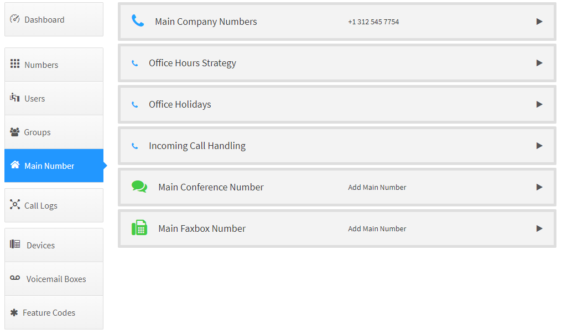Expand Office Hours Strategy with its arrow
This screenshot has height=335, width=562.
[539, 63]
